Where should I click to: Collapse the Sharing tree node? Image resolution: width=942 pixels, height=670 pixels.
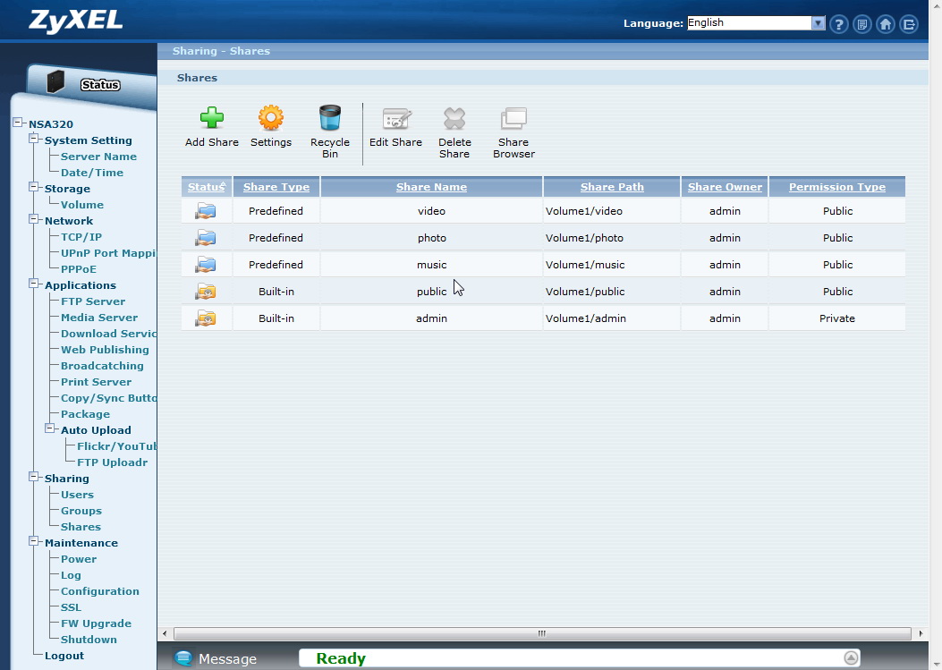(34, 477)
